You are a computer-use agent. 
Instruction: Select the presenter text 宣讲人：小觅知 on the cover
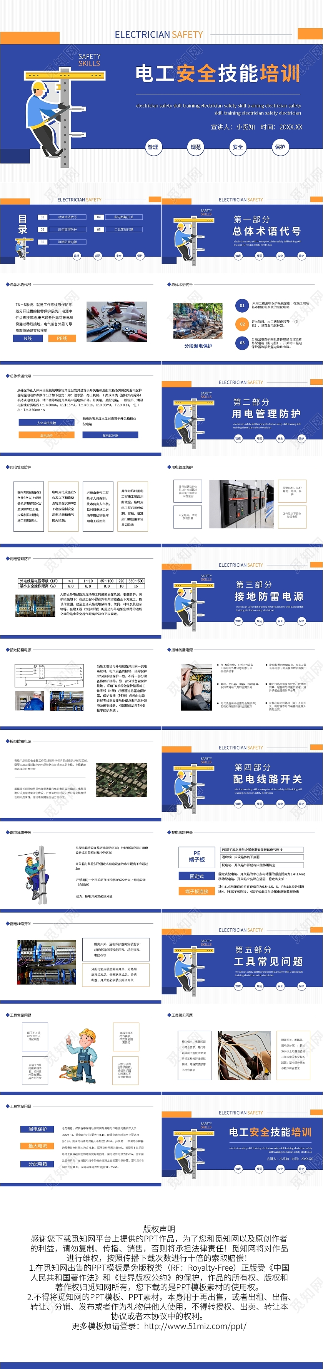click(232, 127)
